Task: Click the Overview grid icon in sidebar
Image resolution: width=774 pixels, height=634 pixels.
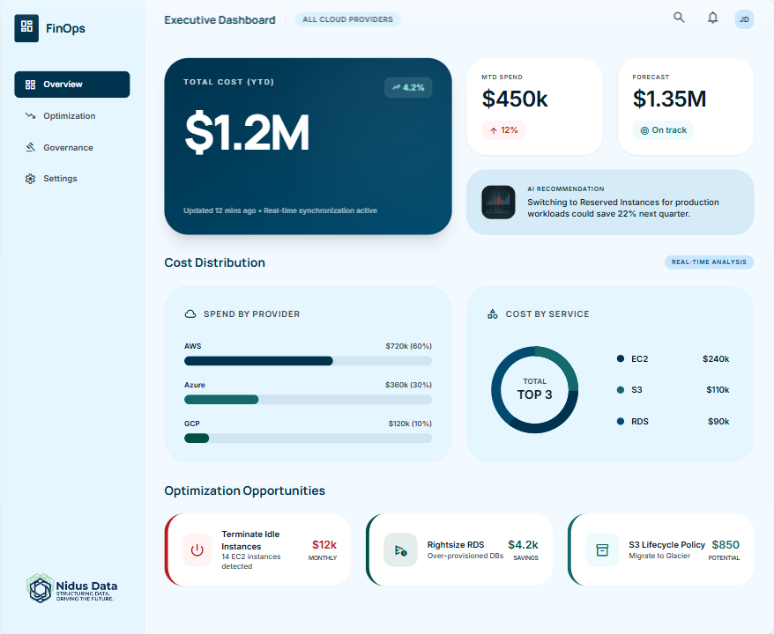Action: tap(30, 85)
